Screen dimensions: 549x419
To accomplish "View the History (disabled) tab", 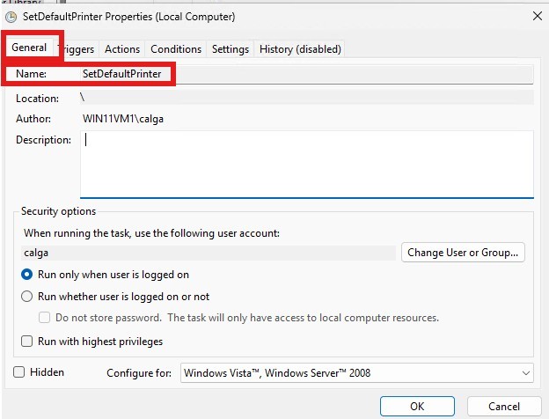I will [x=300, y=49].
